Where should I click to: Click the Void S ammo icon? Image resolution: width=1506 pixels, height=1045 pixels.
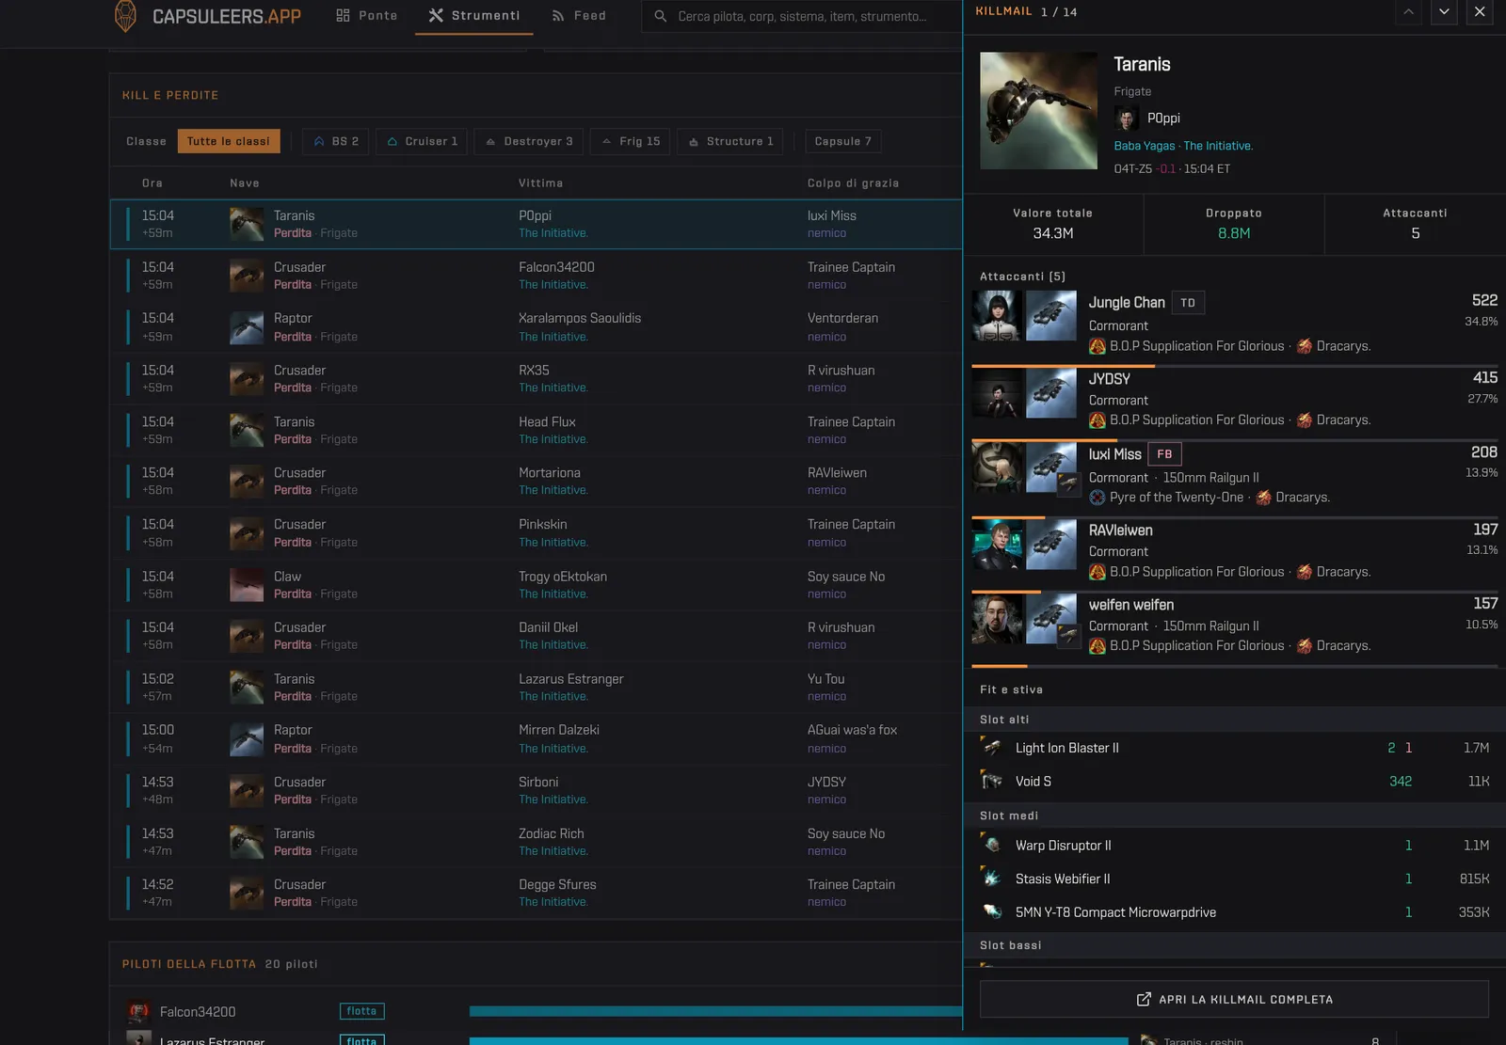(992, 781)
